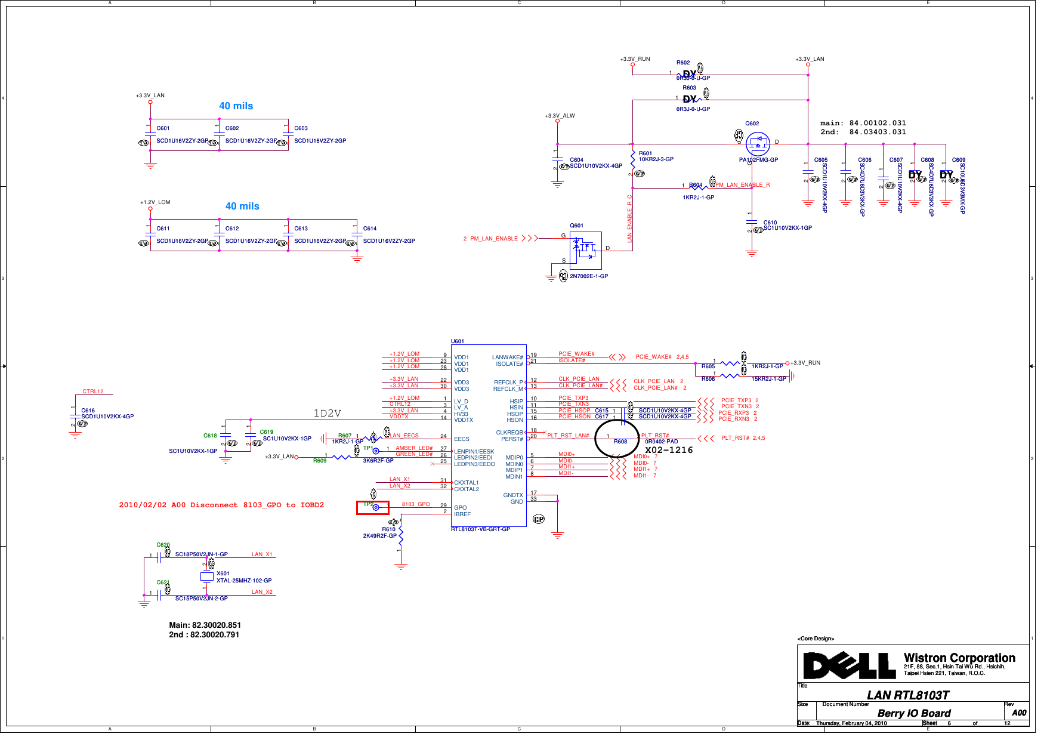Click the C616 capacitor symbol
The height and width of the screenshot is (740, 1047).
point(75,416)
